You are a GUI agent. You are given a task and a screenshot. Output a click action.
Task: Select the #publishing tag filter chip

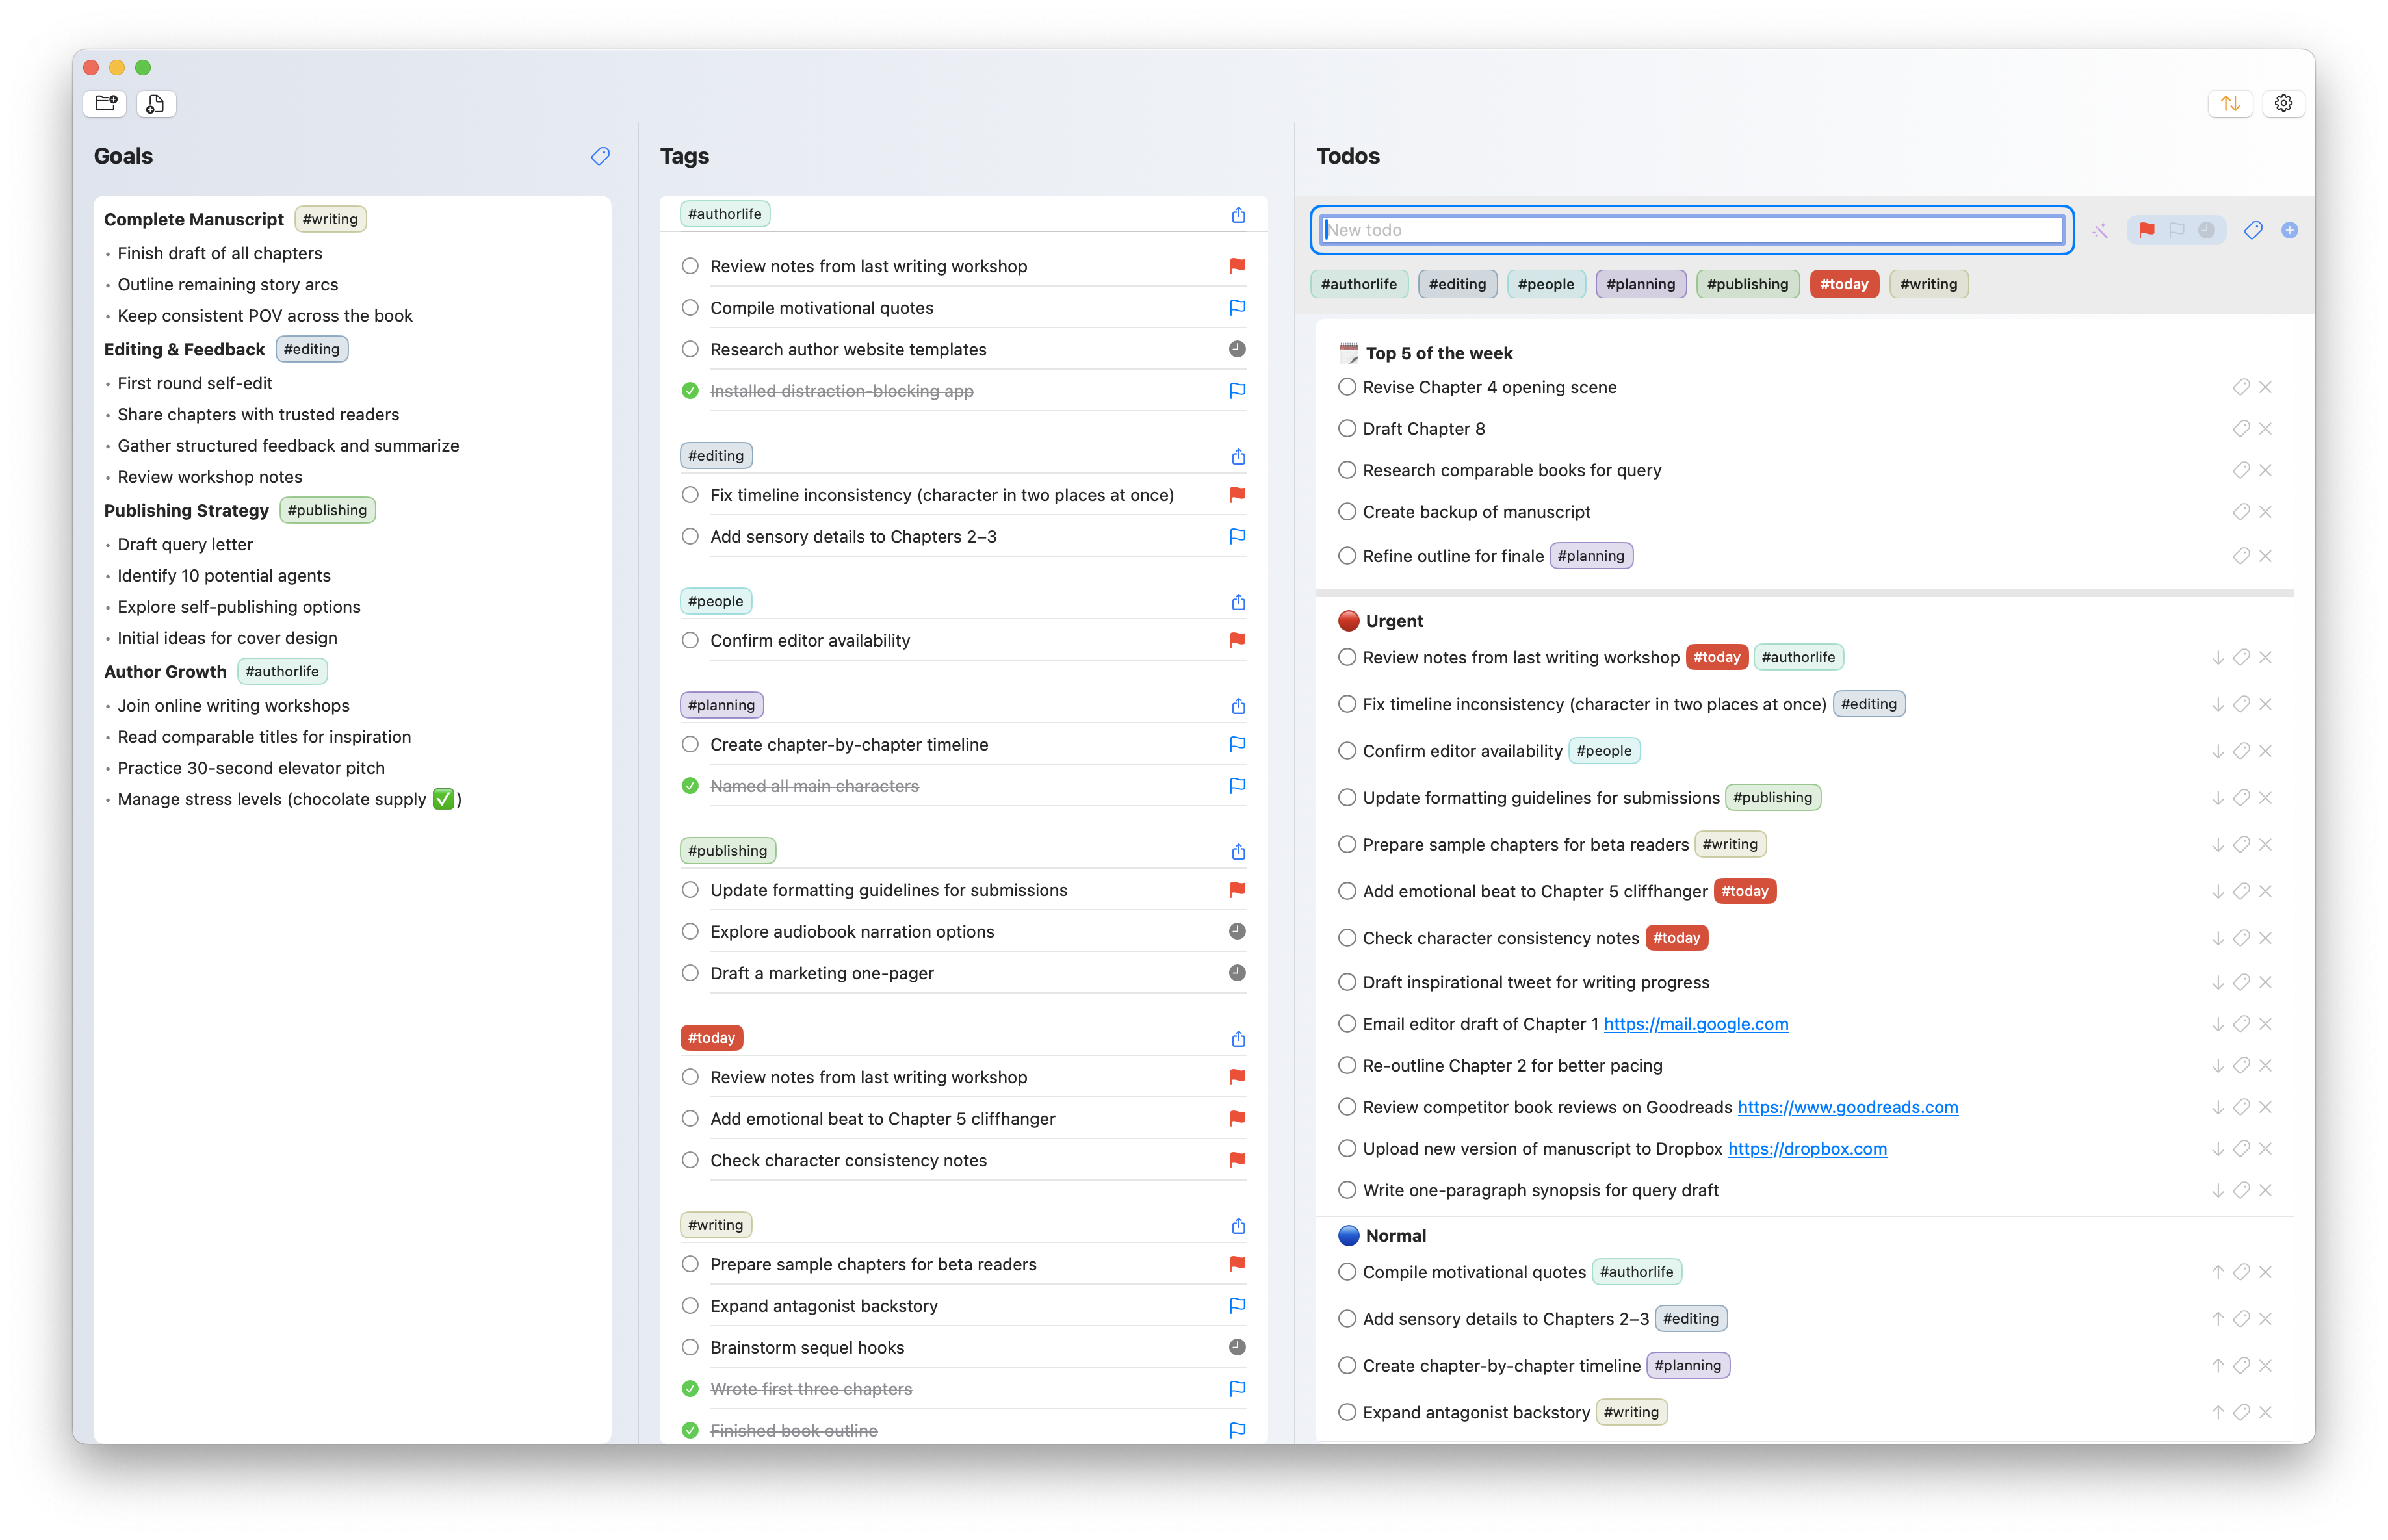click(1747, 284)
